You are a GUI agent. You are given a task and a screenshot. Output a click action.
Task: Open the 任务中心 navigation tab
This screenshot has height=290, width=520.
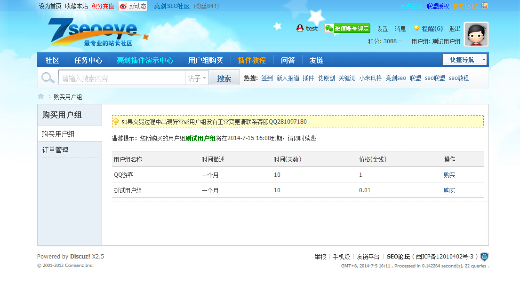tap(88, 60)
